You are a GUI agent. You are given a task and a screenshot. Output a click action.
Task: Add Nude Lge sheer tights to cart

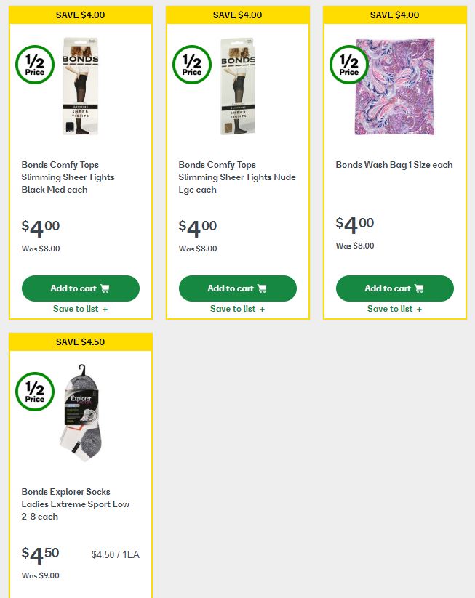point(237,288)
